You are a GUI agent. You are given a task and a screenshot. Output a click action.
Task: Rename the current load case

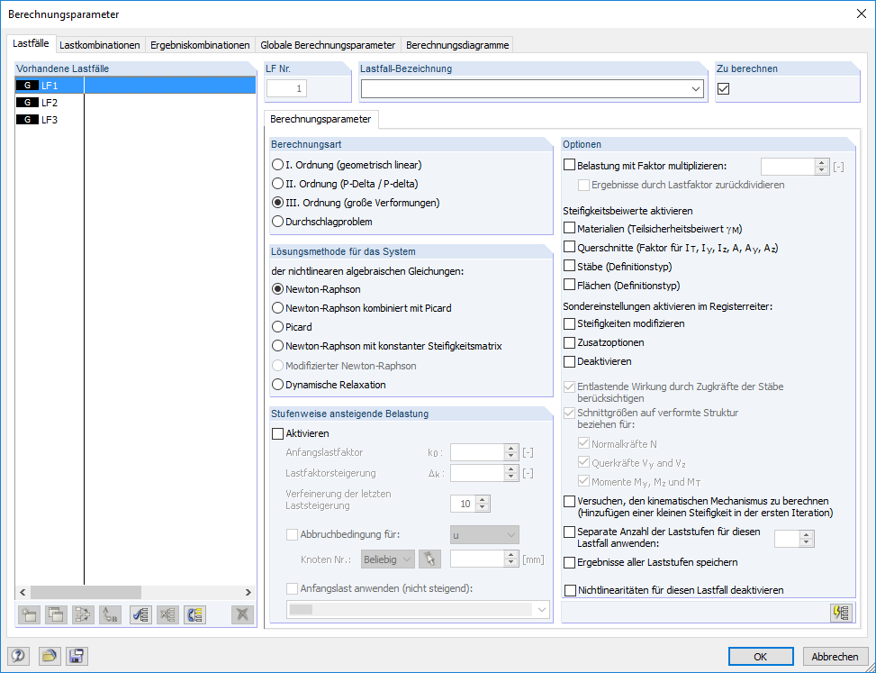coord(109,616)
